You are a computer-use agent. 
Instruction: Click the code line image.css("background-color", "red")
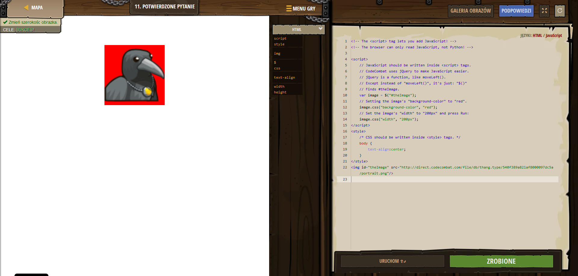398,107
